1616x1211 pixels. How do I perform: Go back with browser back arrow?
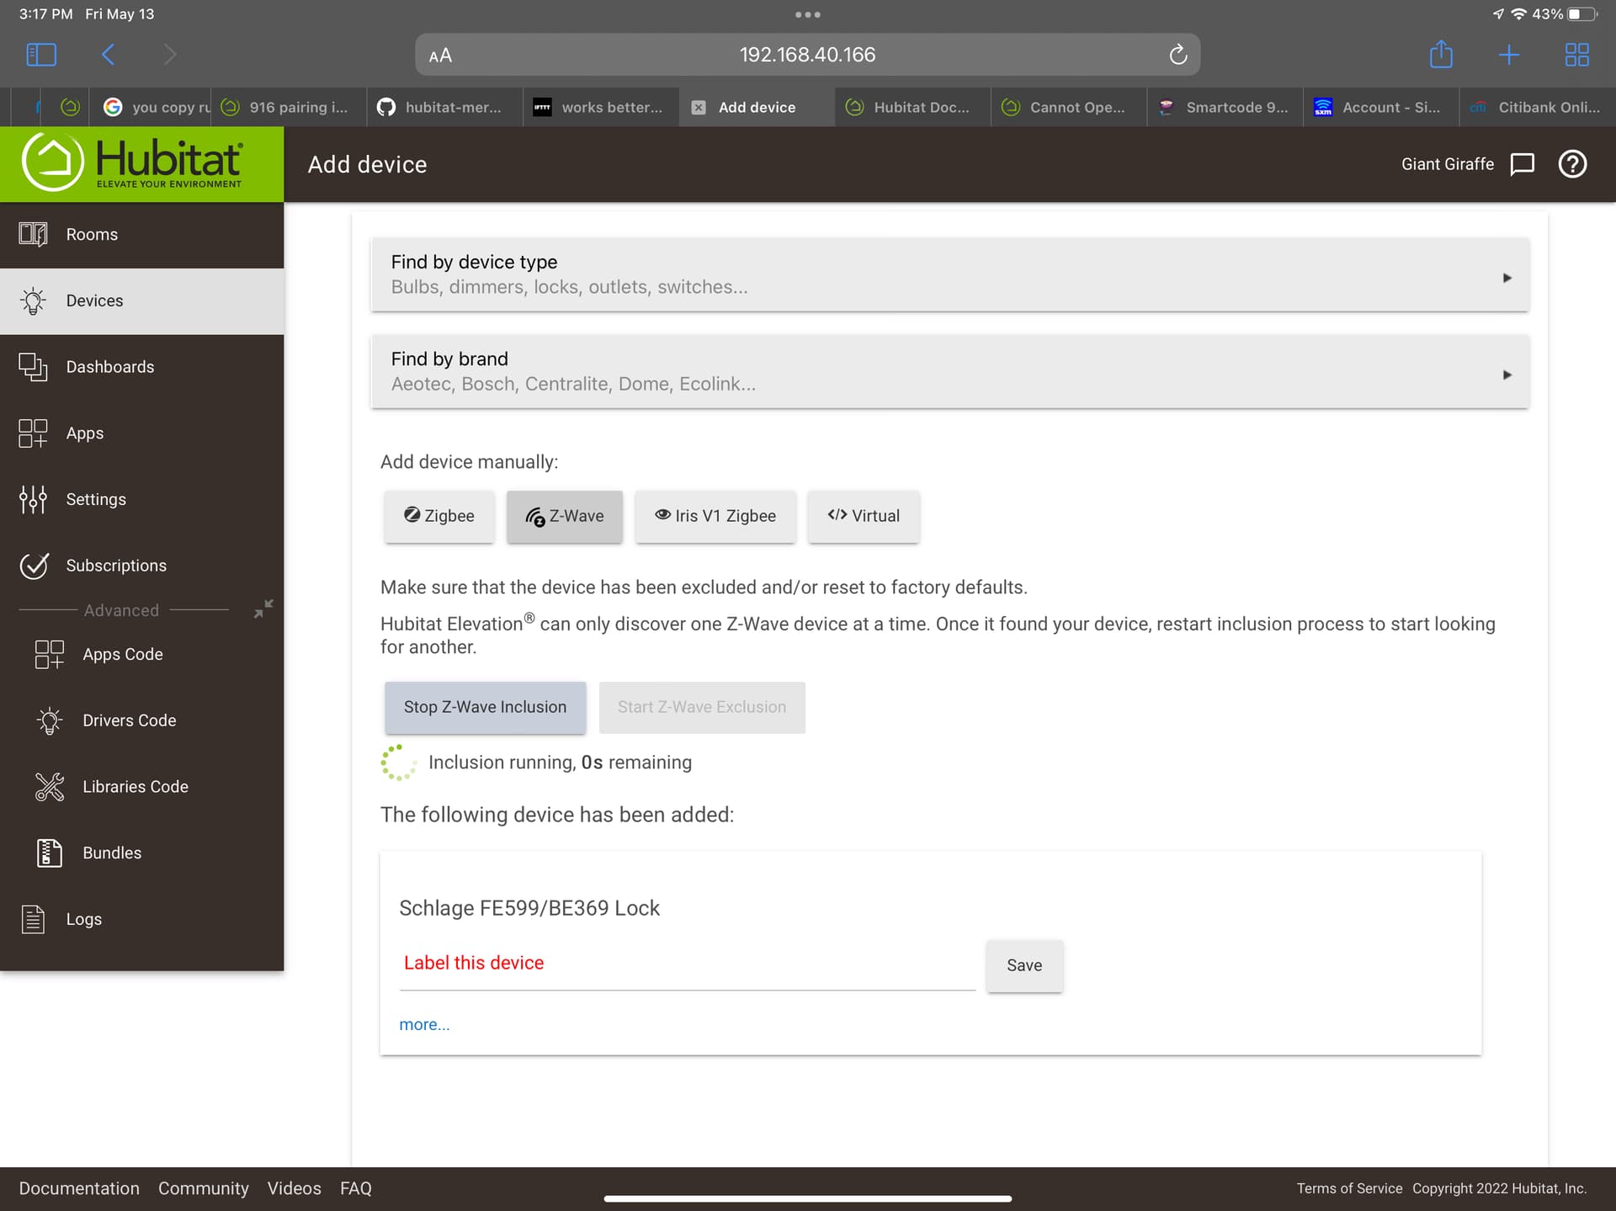[108, 55]
